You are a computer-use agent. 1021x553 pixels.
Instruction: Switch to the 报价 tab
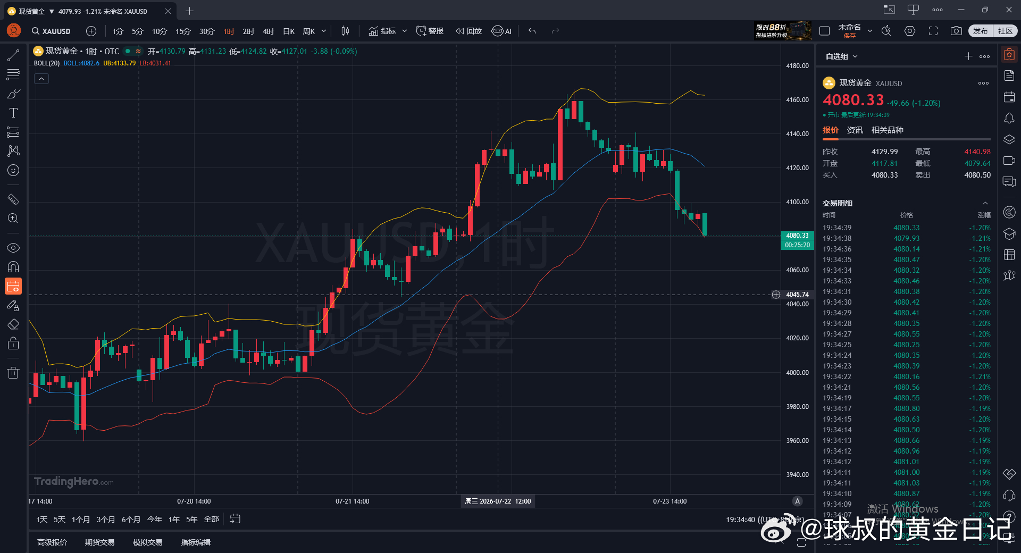pos(831,130)
